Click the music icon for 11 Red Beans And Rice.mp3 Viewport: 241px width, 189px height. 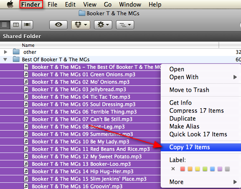coord(26,149)
